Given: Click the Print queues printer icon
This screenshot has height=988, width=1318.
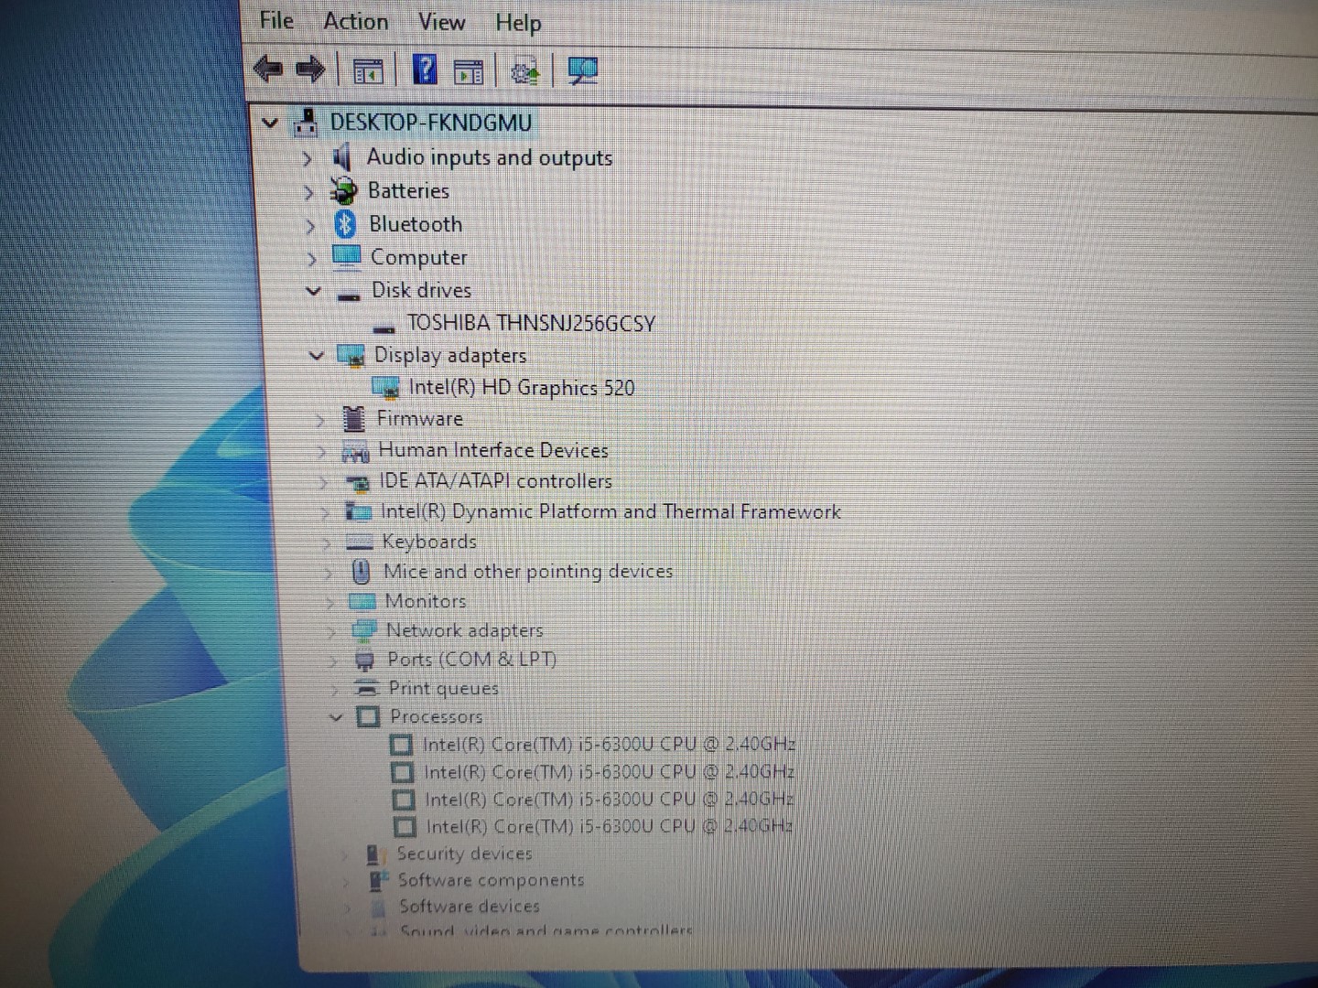Looking at the screenshot, I should point(366,688).
